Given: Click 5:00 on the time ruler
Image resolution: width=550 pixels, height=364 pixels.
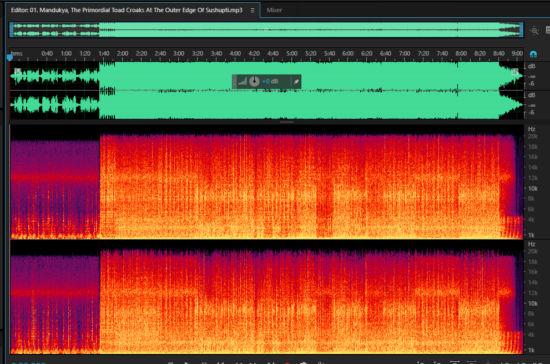Looking at the screenshot, I should [291, 53].
